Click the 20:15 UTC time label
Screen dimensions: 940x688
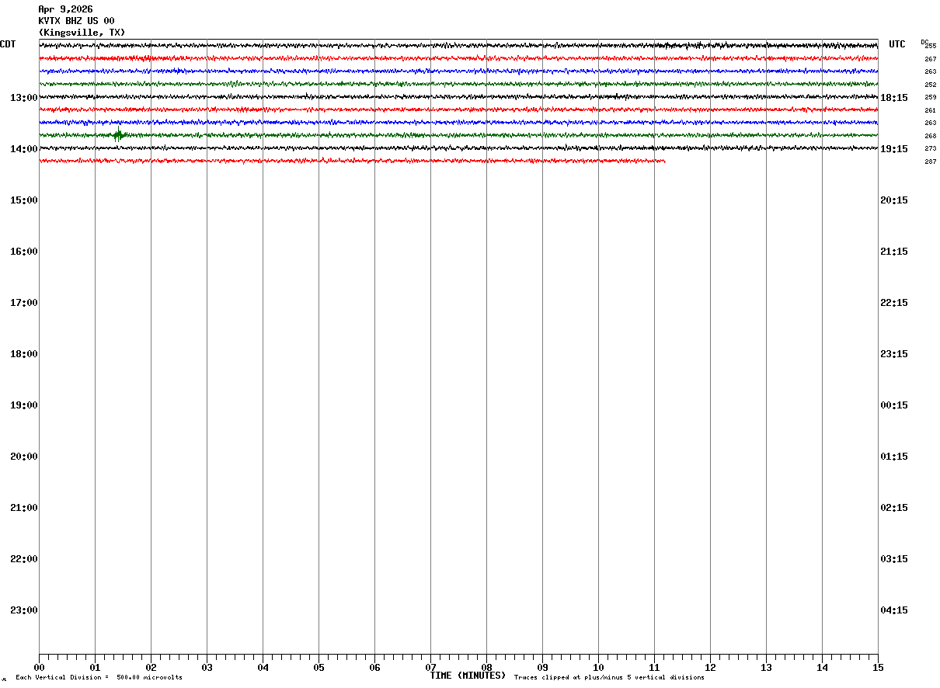click(x=894, y=200)
